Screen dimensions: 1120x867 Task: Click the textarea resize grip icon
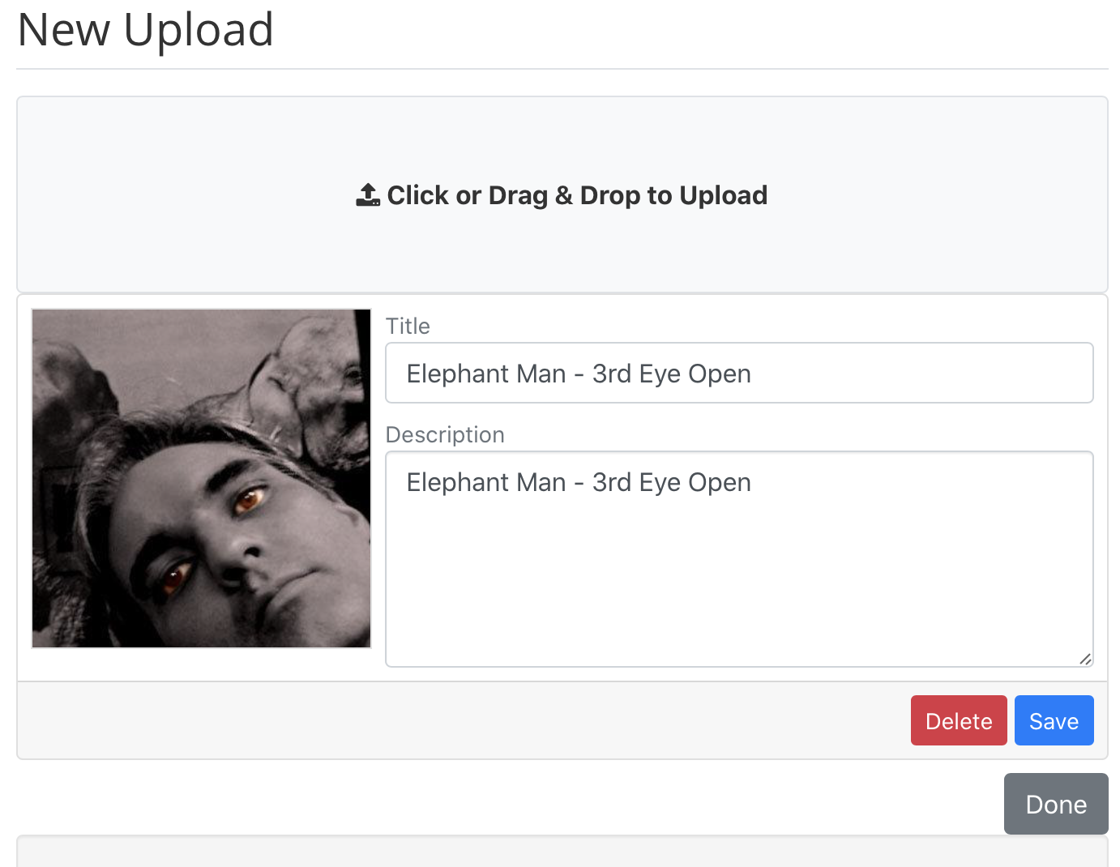point(1085,659)
